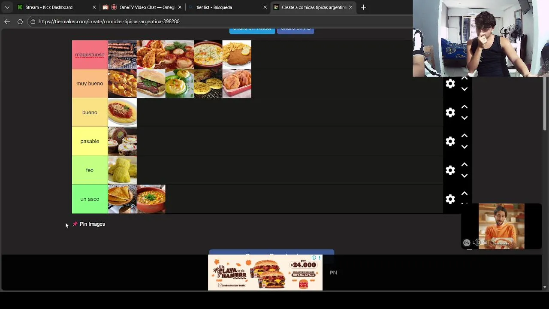
Task: Open the Burger King 24.000 banner ad
Action: tap(265, 273)
